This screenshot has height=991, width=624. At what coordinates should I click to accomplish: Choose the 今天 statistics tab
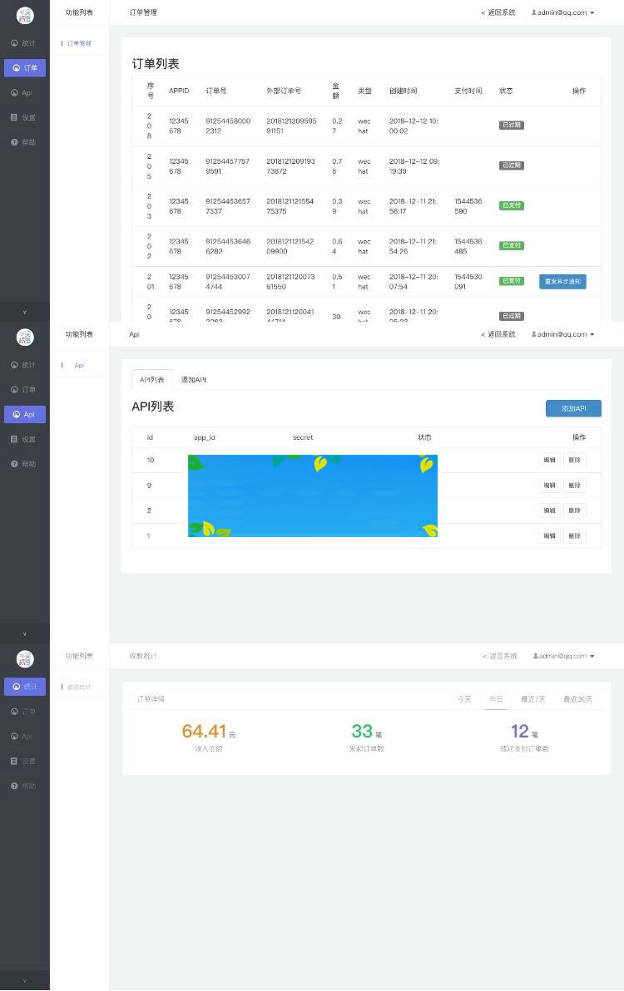point(463,699)
